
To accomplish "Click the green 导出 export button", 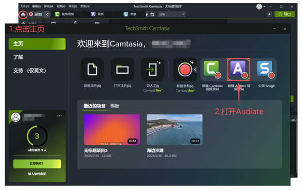I will click(x=285, y=14).
